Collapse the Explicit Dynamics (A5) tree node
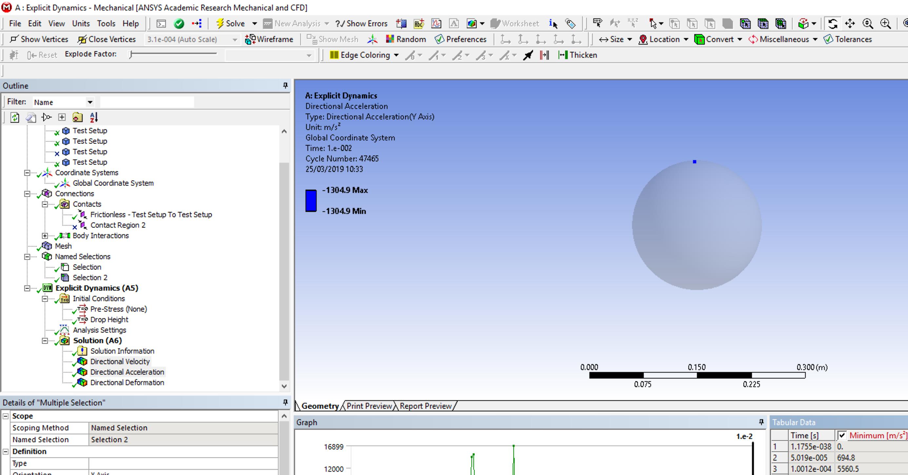Screen dimensions: 908x475 (27, 288)
